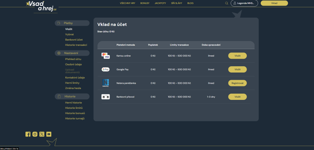Open Herní historie sidebar link

[x=73, y=103]
